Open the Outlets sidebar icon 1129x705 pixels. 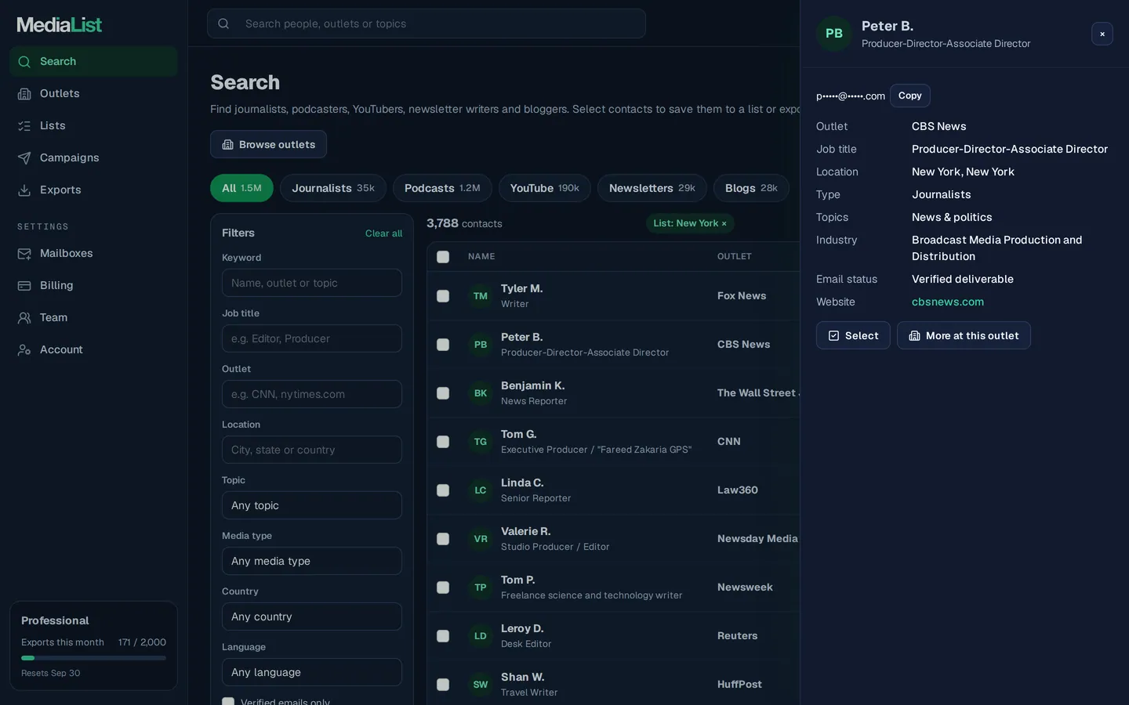pos(24,94)
